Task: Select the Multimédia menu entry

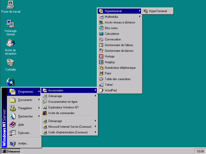Action: (119, 17)
